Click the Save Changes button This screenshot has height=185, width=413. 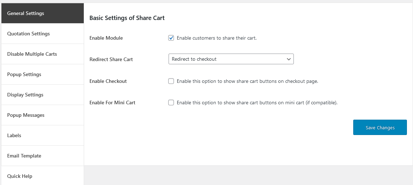(380, 127)
